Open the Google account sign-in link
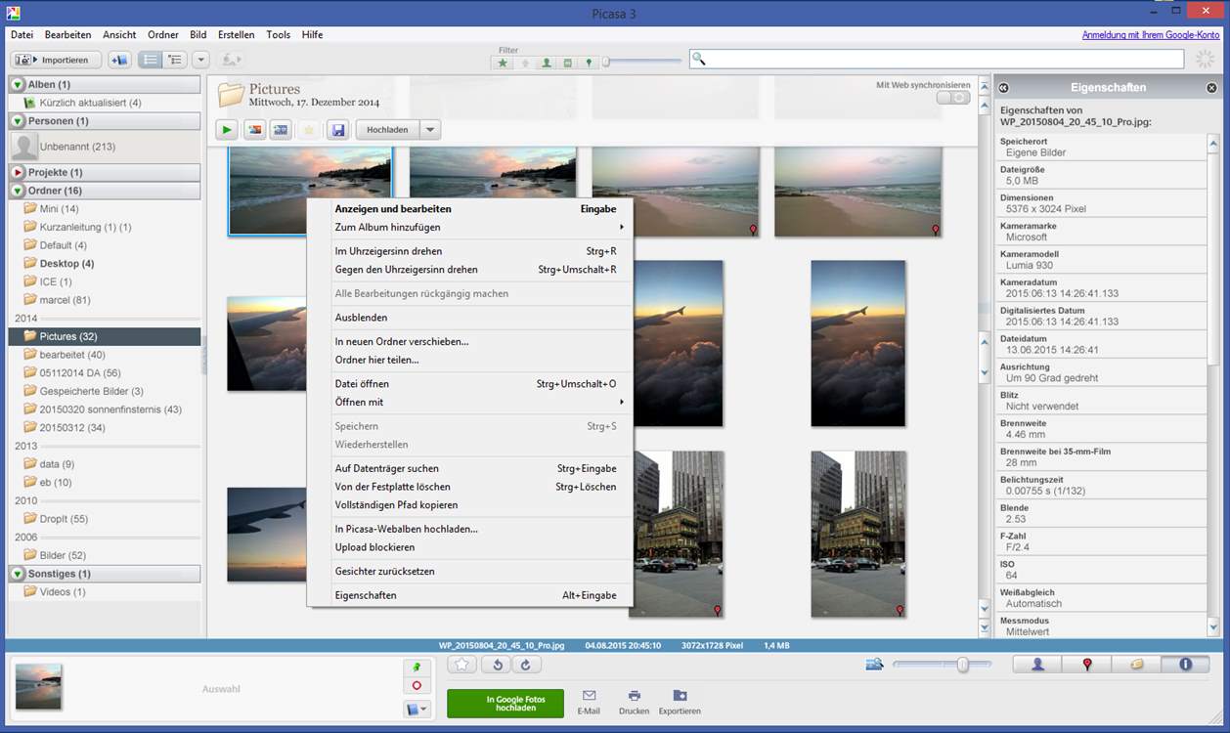Image resolution: width=1230 pixels, height=733 pixels. pyautogui.click(x=1151, y=34)
